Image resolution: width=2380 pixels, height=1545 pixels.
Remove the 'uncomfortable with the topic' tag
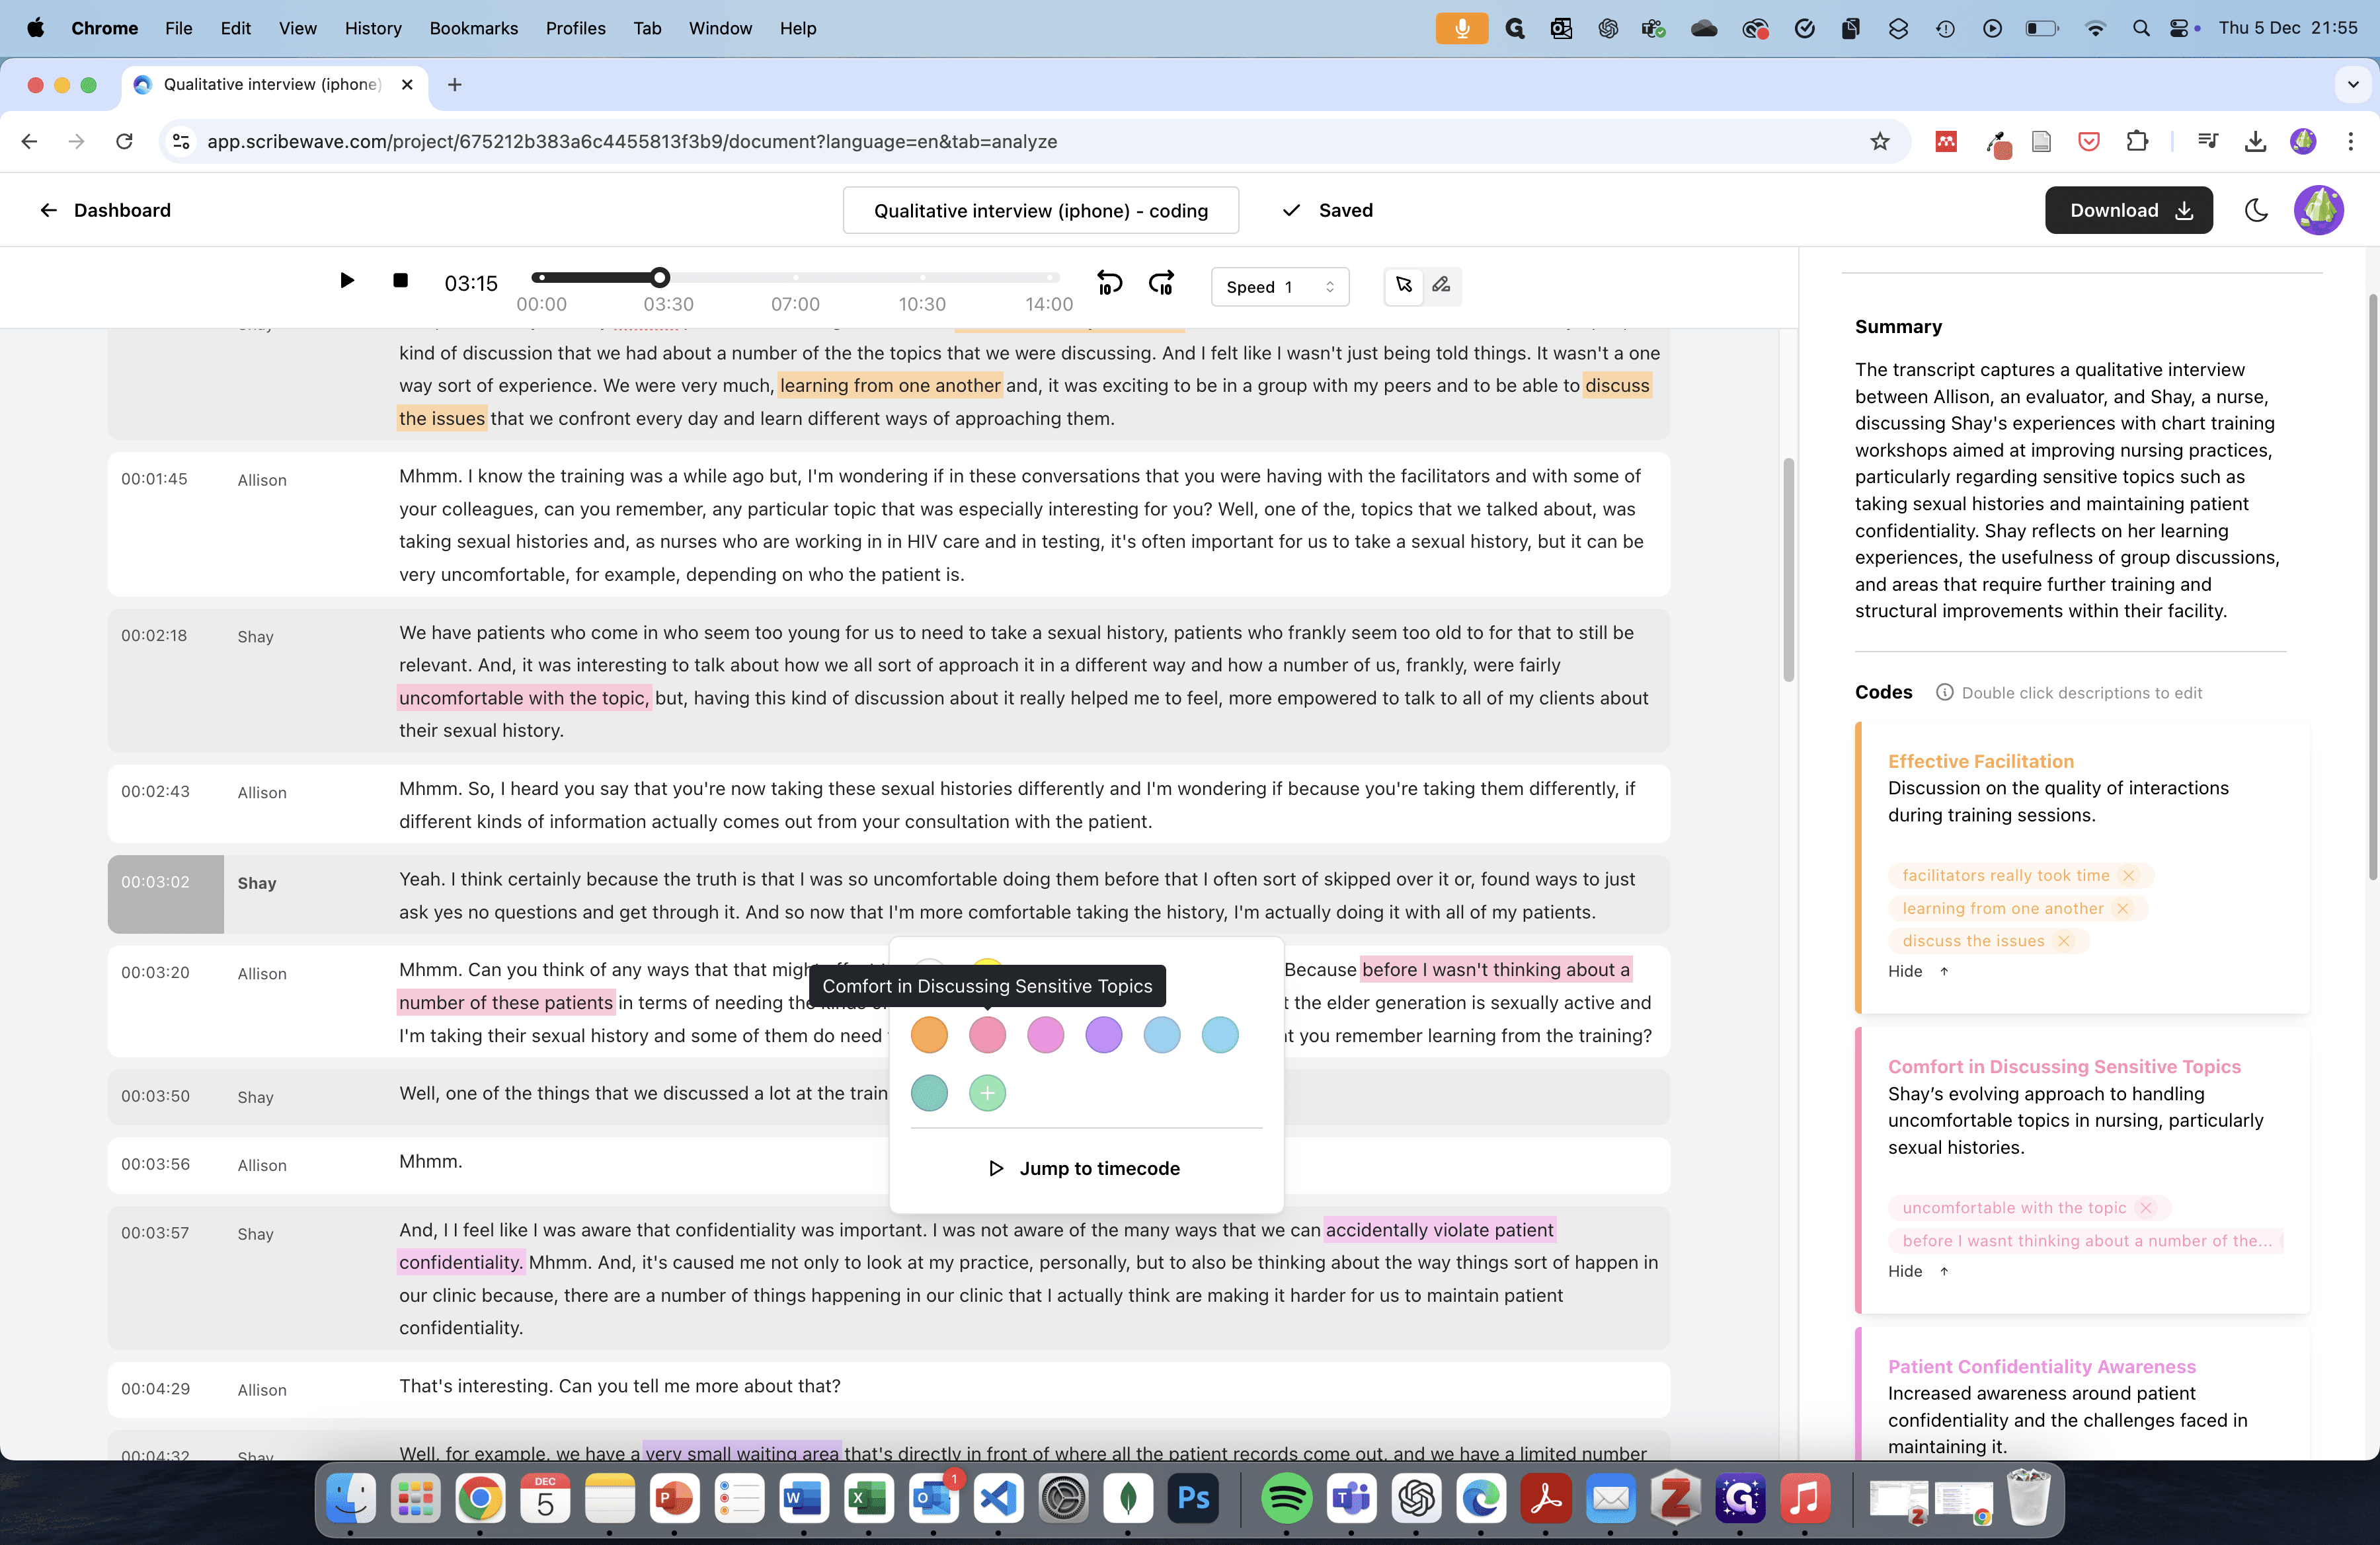point(2145,1207)
